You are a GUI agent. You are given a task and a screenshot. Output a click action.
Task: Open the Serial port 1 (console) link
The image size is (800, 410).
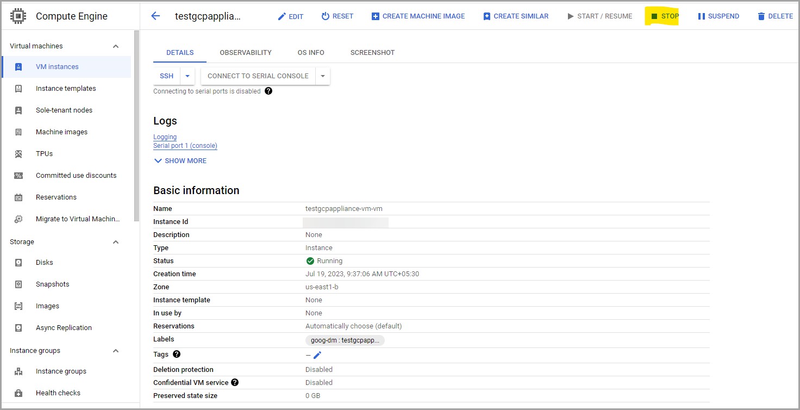tap(185, 146)
